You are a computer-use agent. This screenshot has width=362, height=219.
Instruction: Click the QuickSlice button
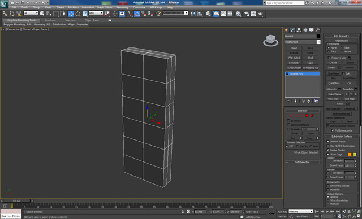[x=333, y=83]
